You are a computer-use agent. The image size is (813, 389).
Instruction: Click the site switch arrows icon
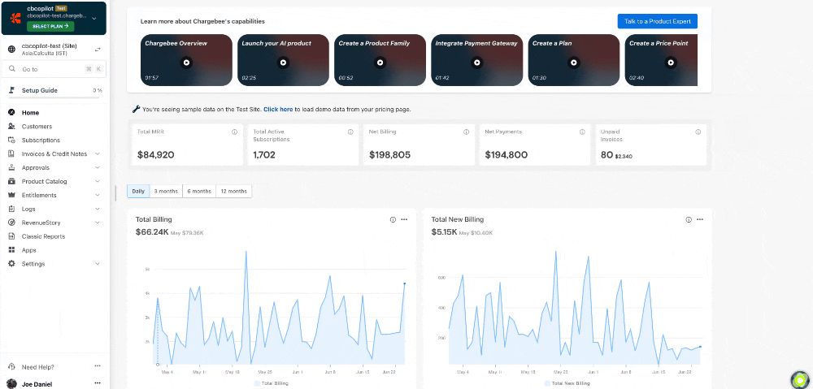pyautogui.click(x=98, y=50)
